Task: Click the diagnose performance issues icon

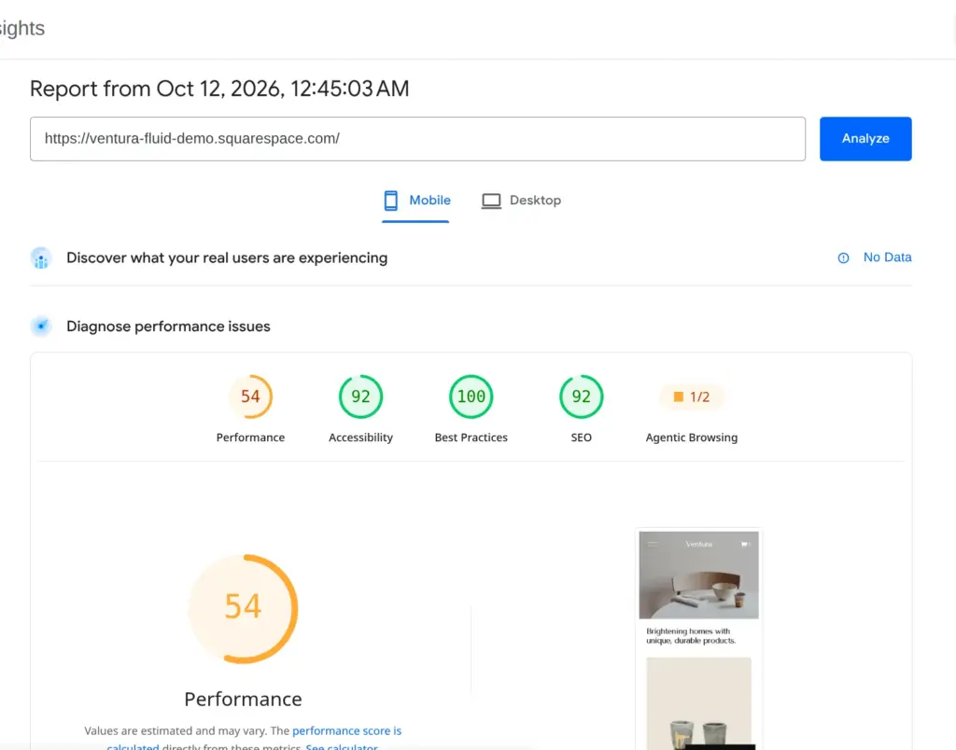Action: coord(41,326)
